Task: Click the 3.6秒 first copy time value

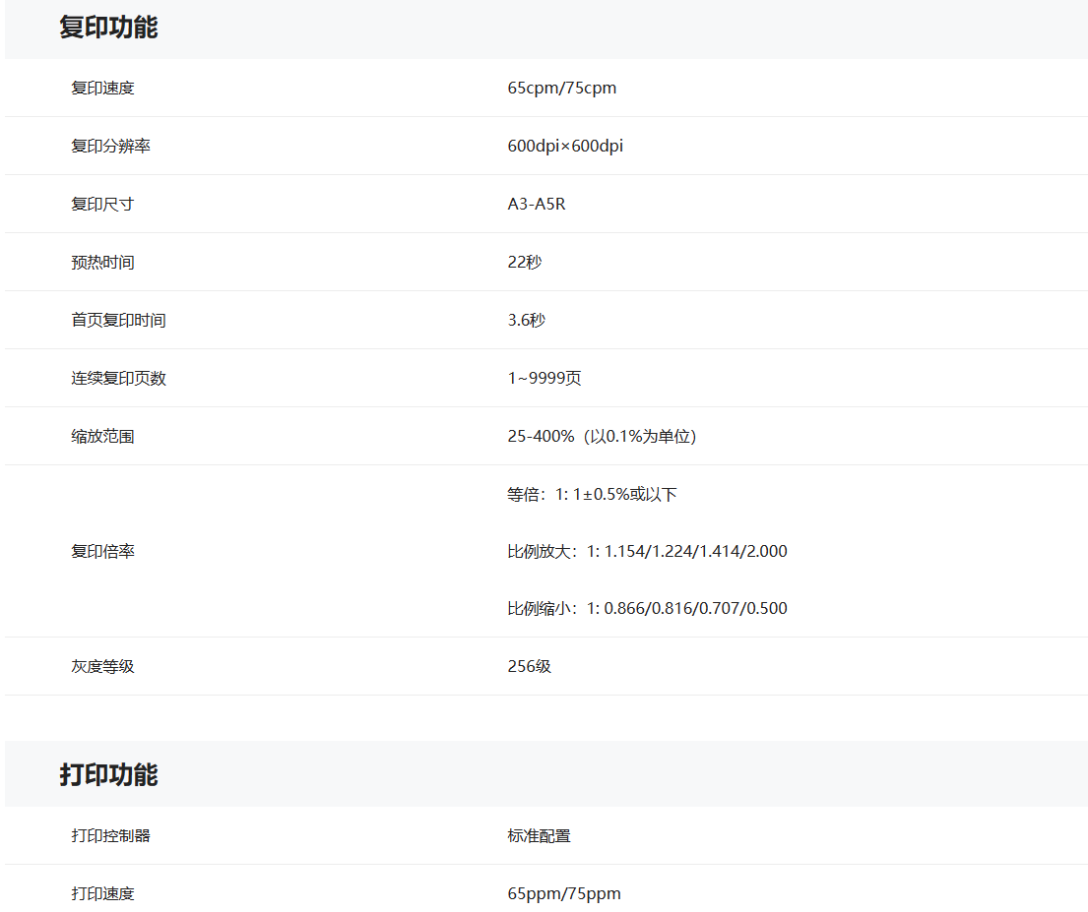Action: pyautogui.click(x=526, y=320)
